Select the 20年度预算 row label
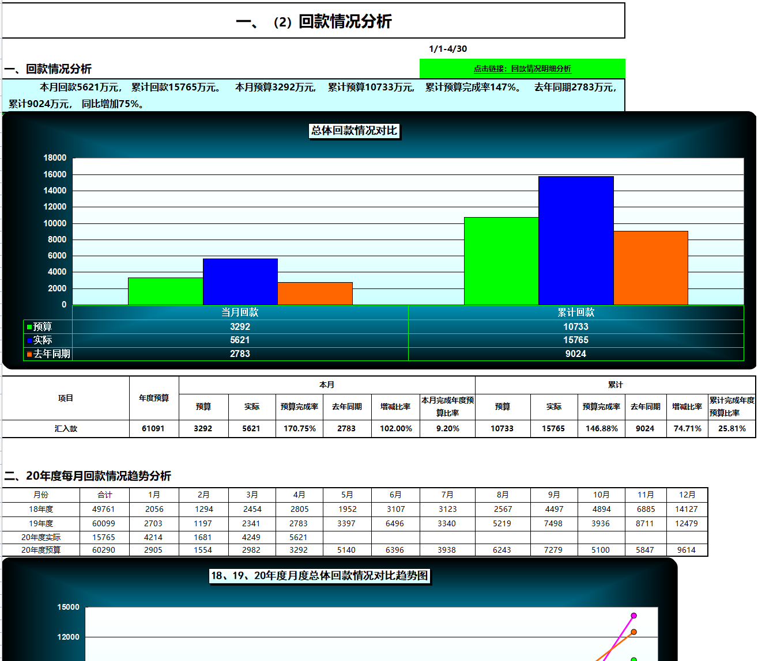This screenshot has width=758, height=661. pos(41,550)
